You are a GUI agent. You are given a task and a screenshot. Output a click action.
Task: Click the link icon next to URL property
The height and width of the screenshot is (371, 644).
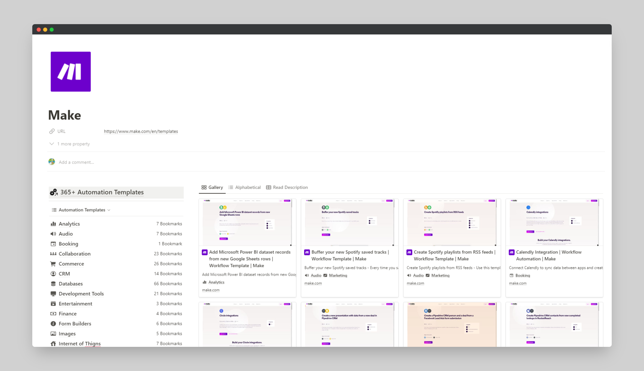(x=52, y=131)
